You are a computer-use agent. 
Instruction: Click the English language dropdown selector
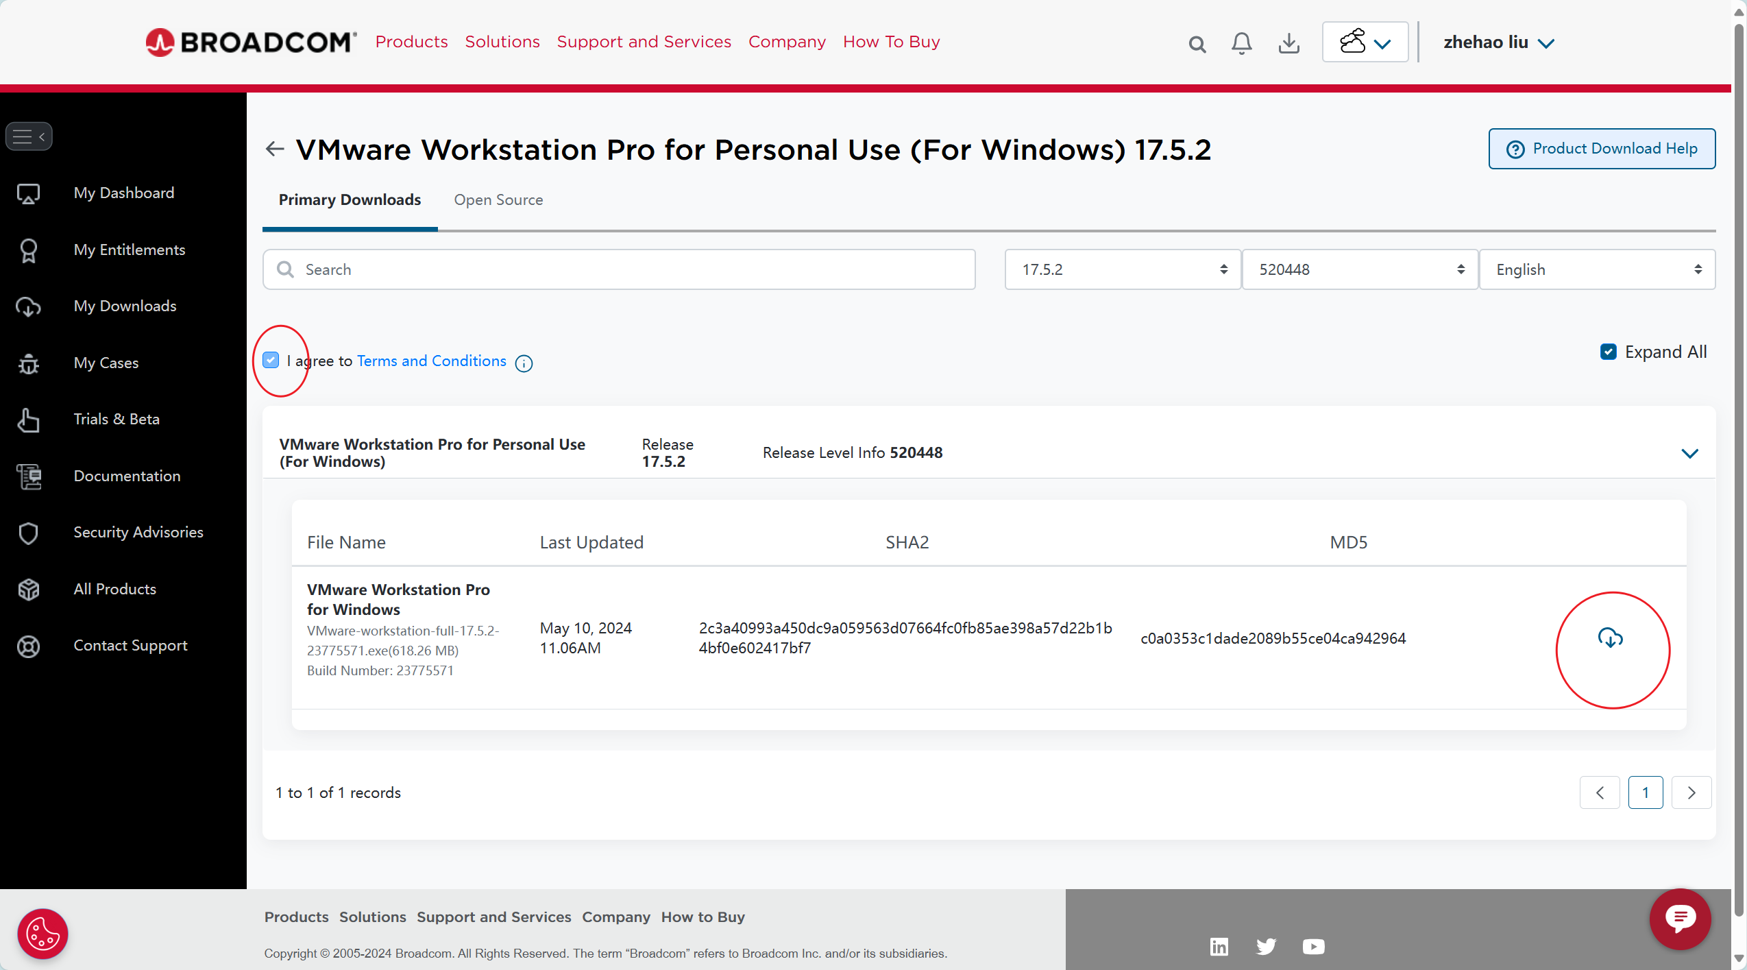[x=1596, y=269]
